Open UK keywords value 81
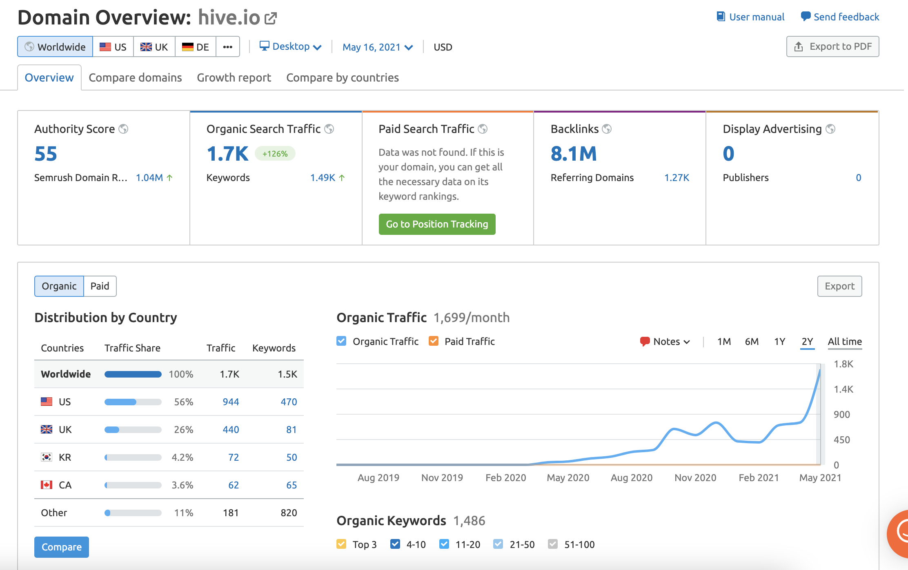 (292, 430)
